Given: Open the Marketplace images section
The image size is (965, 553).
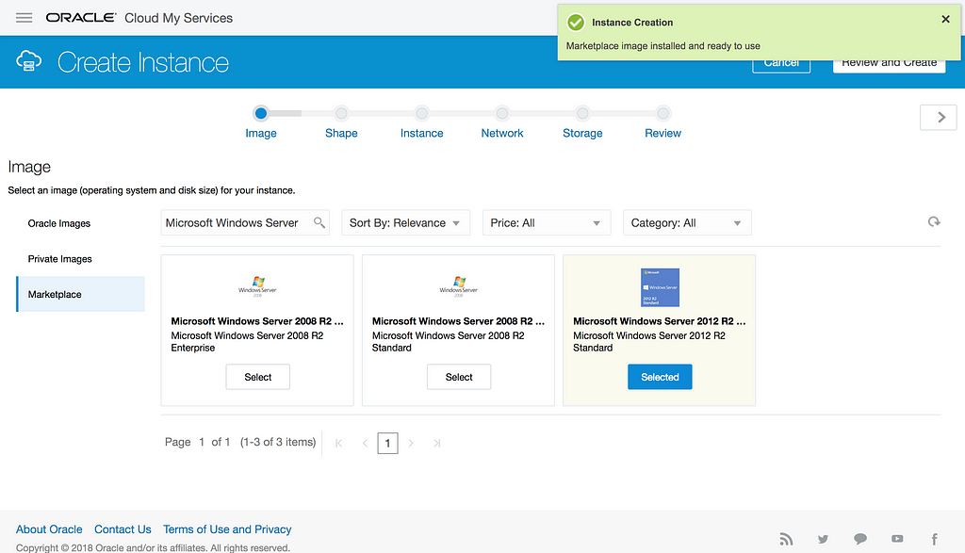Looking at the screenshot, I should coord(80,294).
